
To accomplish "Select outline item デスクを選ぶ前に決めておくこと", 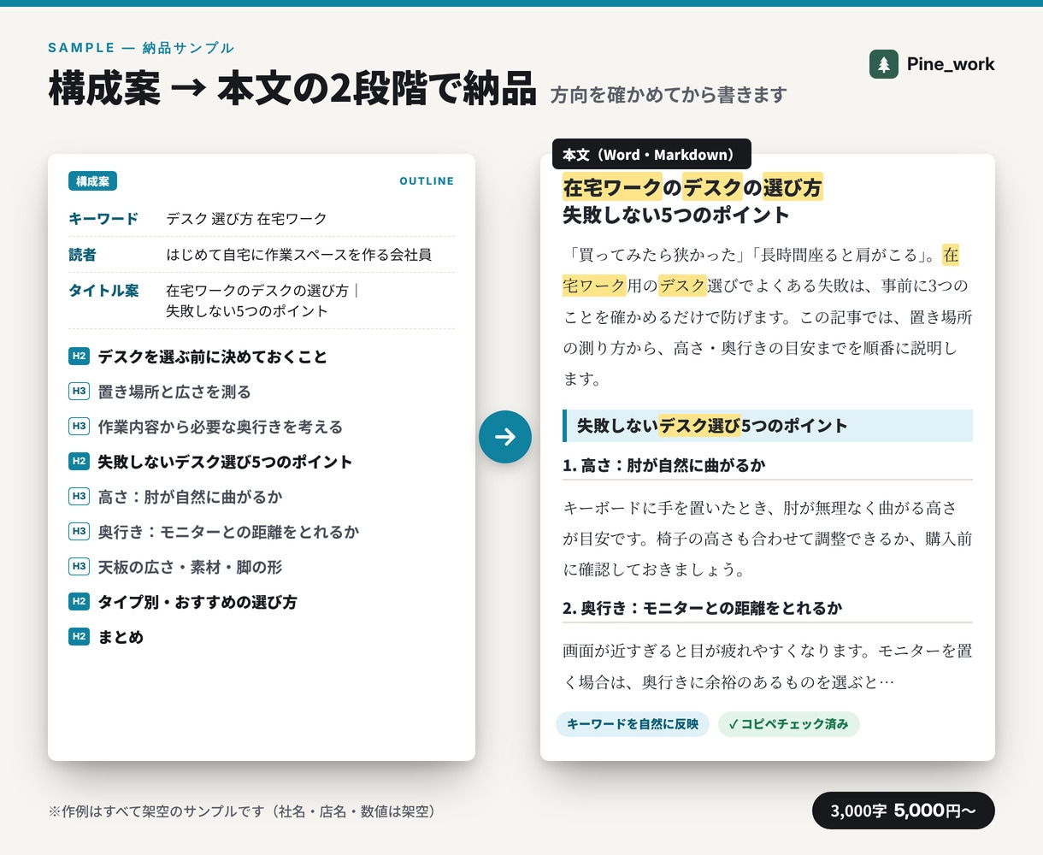I will [x=213, y=357].
